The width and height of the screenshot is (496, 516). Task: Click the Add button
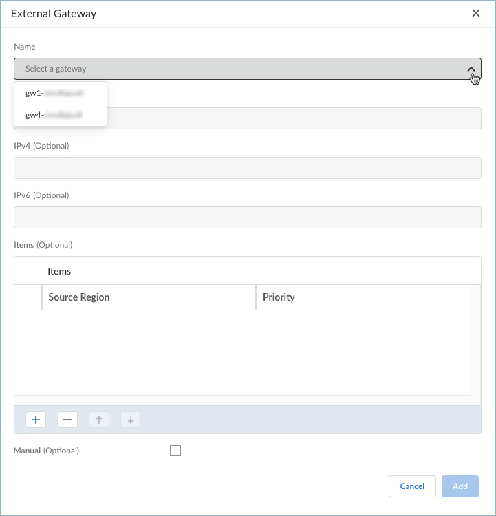click(x=460, y=486)
